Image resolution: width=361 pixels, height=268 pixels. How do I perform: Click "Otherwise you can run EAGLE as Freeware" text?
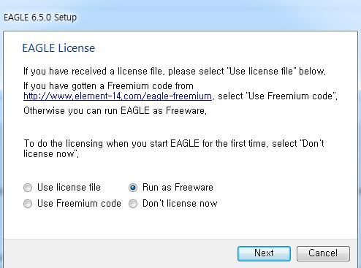coord(115,111)
